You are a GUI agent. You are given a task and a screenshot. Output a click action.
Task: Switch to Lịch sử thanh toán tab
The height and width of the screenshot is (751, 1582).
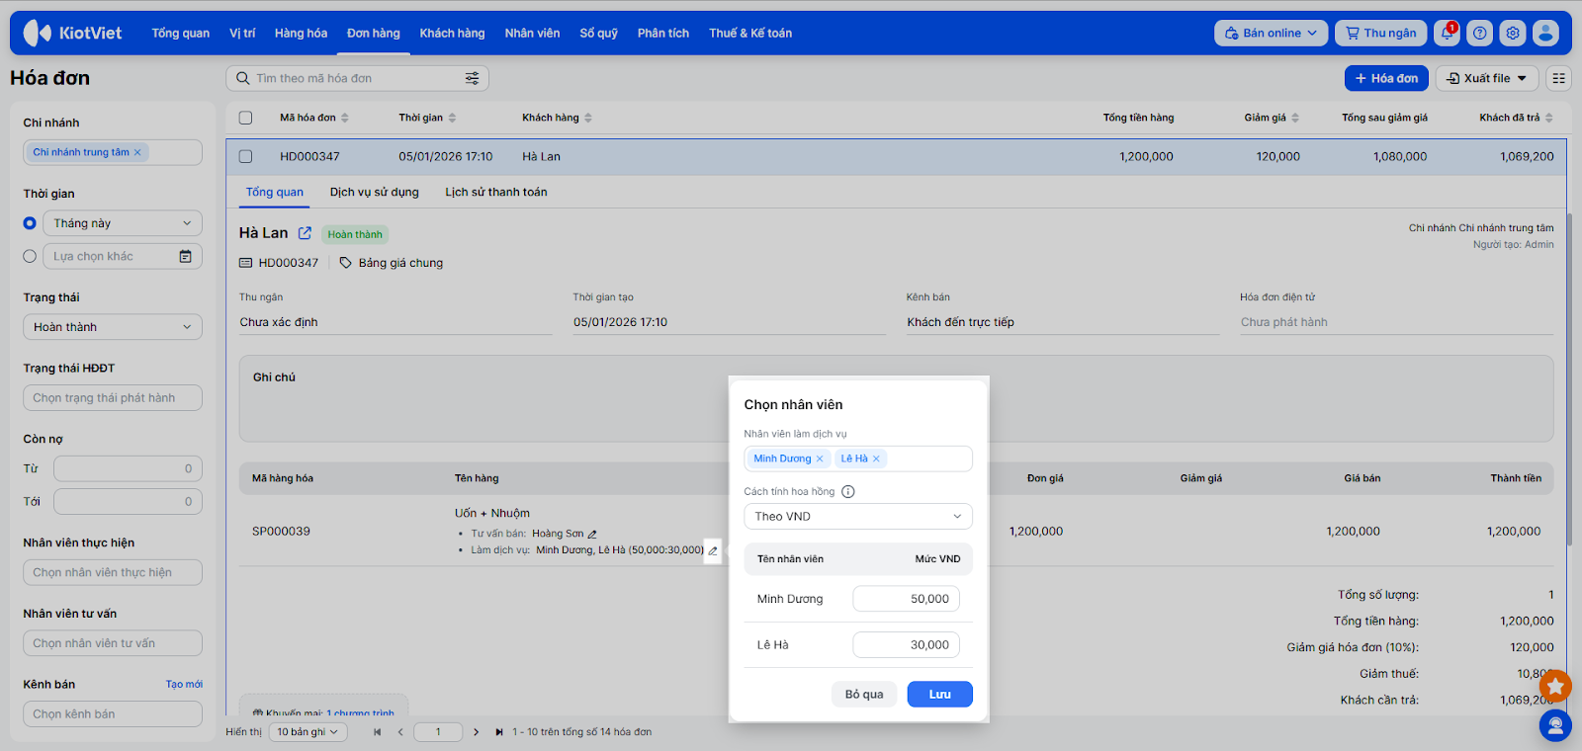495,192
